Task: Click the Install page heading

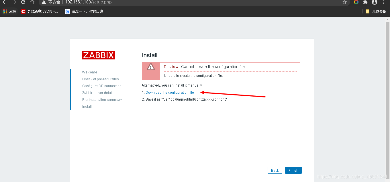Action: click(x=150, y=55)
